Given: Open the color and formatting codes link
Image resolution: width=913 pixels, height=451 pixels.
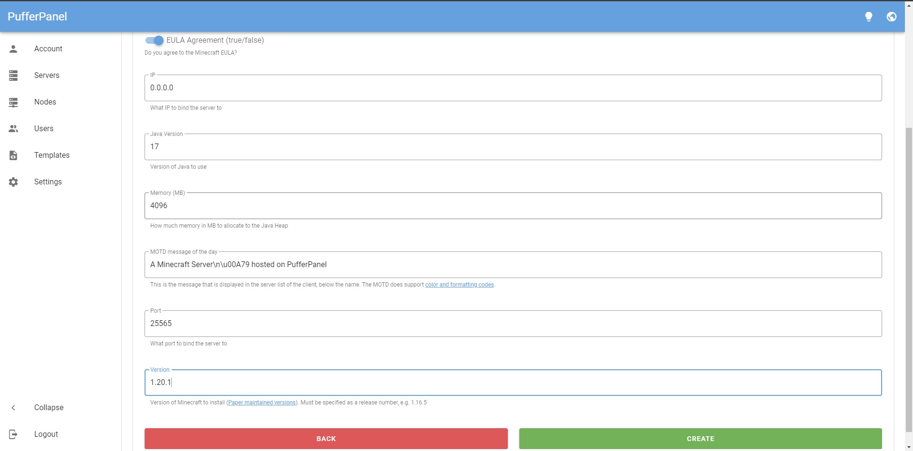Looking at the screenshot, I should click(x=459, y=285).
